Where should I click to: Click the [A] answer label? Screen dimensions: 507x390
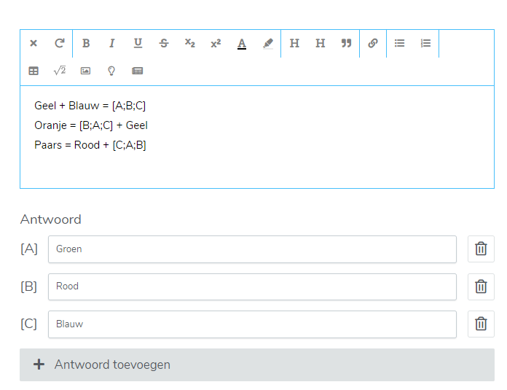pyautogui.click(x=29, y=249)
